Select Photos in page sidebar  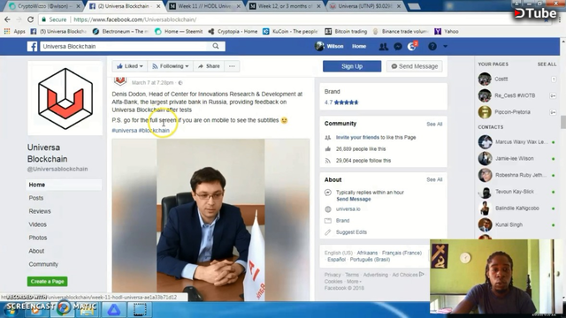[x=38, y=238]
